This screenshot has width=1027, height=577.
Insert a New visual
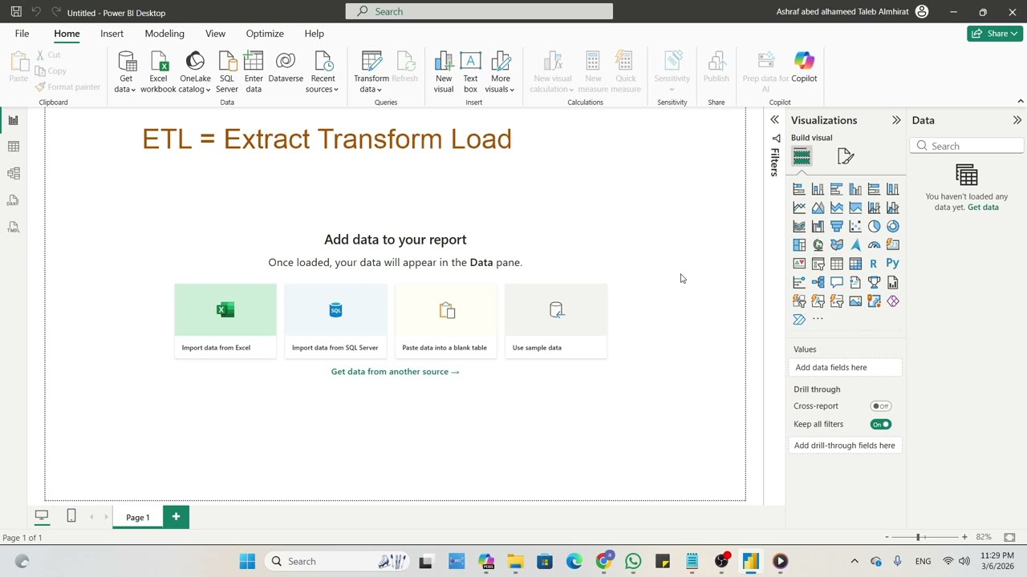pyautogui.click(x=444, y=72)
